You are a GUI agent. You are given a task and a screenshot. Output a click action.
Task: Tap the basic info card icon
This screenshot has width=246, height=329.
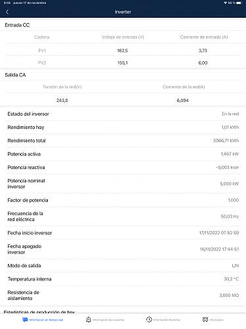tap(205, 320)
